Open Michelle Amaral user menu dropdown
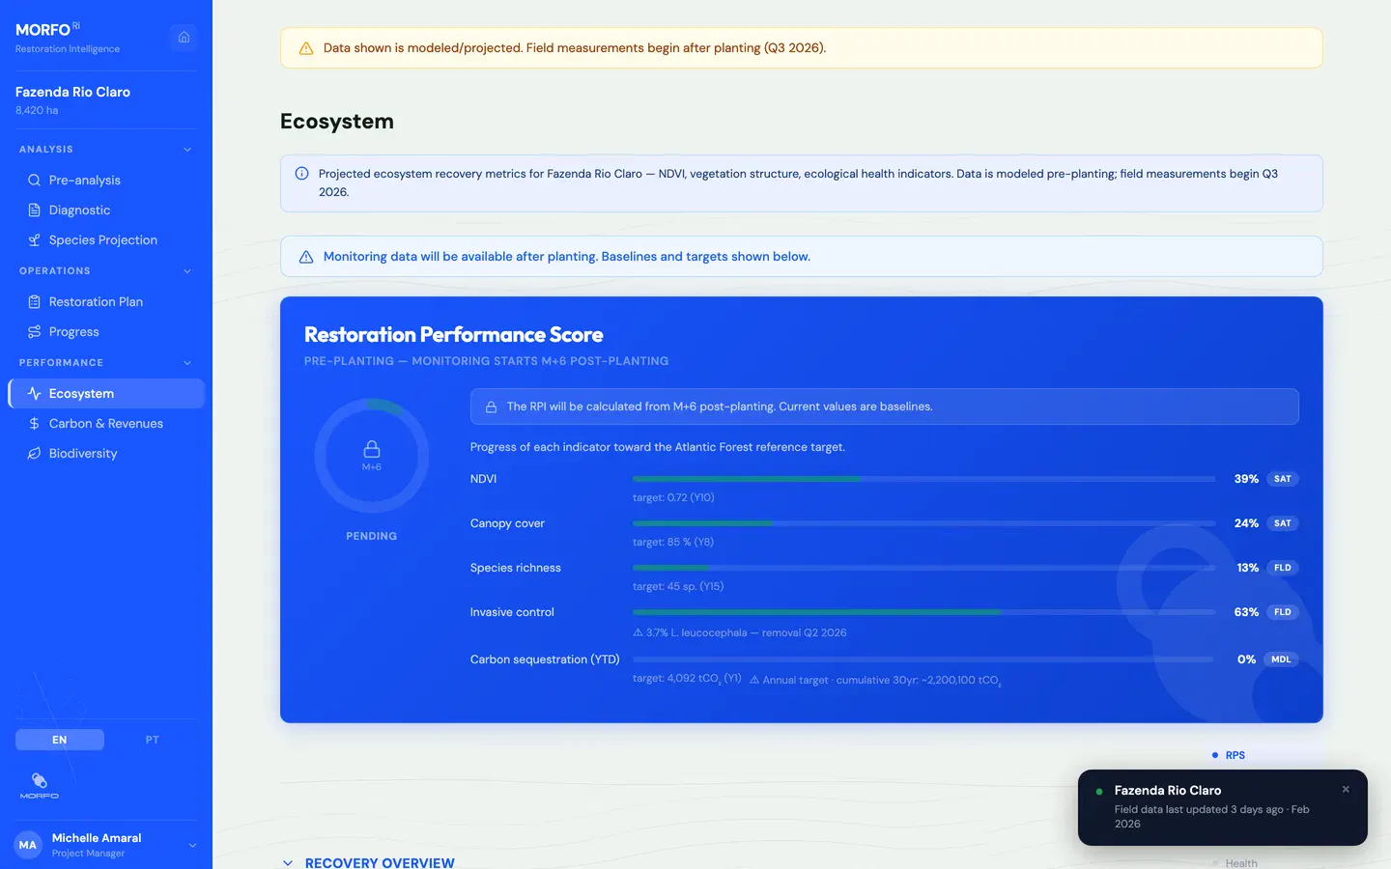This screenshot has height=869, width=1391. pos(192,846)
